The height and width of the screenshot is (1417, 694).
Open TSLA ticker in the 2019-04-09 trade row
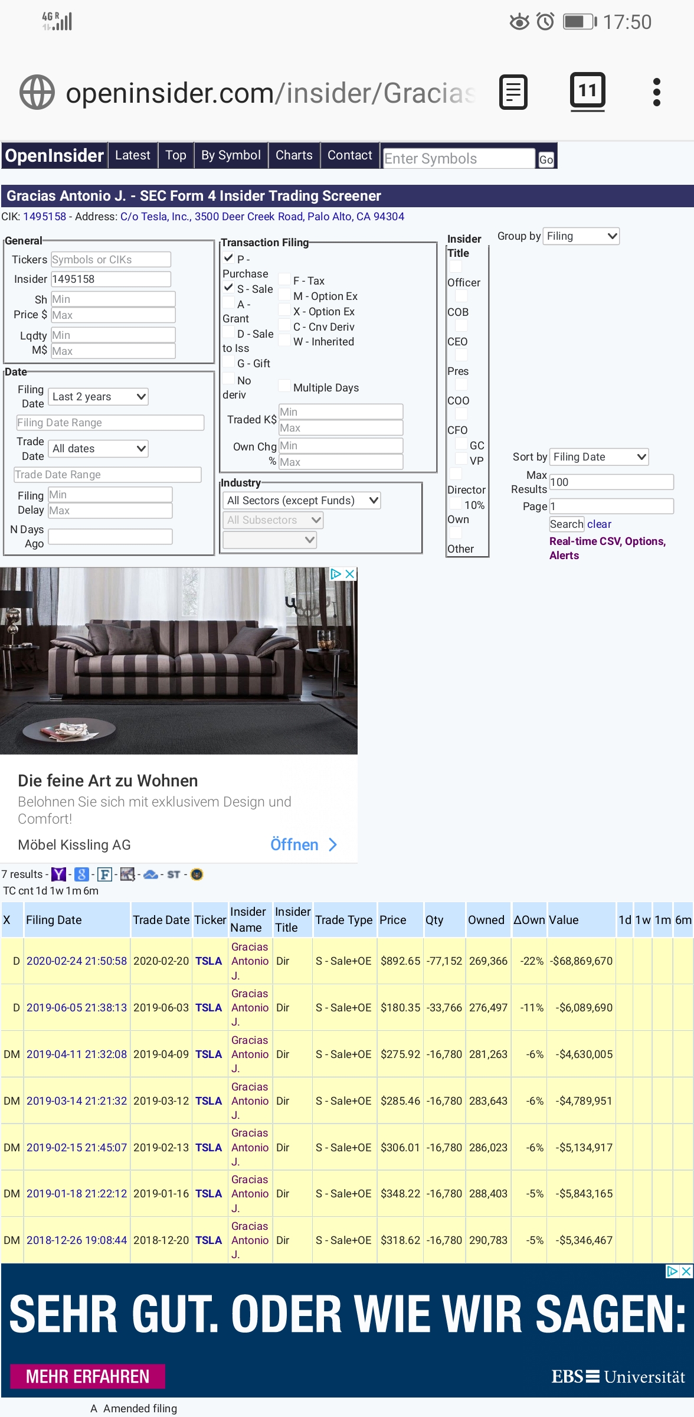coord(209,1054)
